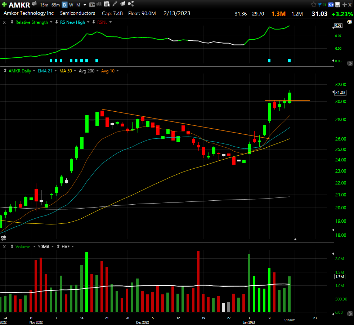Click the Relative Strength indicator label

32,22
